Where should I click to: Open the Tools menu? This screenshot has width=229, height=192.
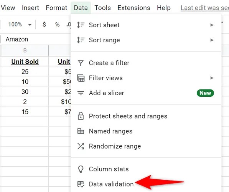pyautogui.click(x=103, y=8)
